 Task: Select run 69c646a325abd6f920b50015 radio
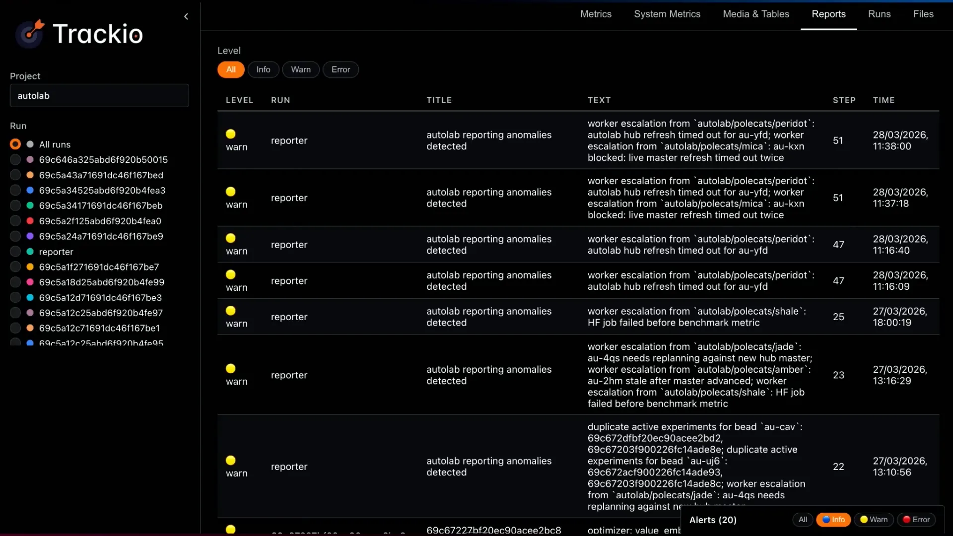pos(15,159)
